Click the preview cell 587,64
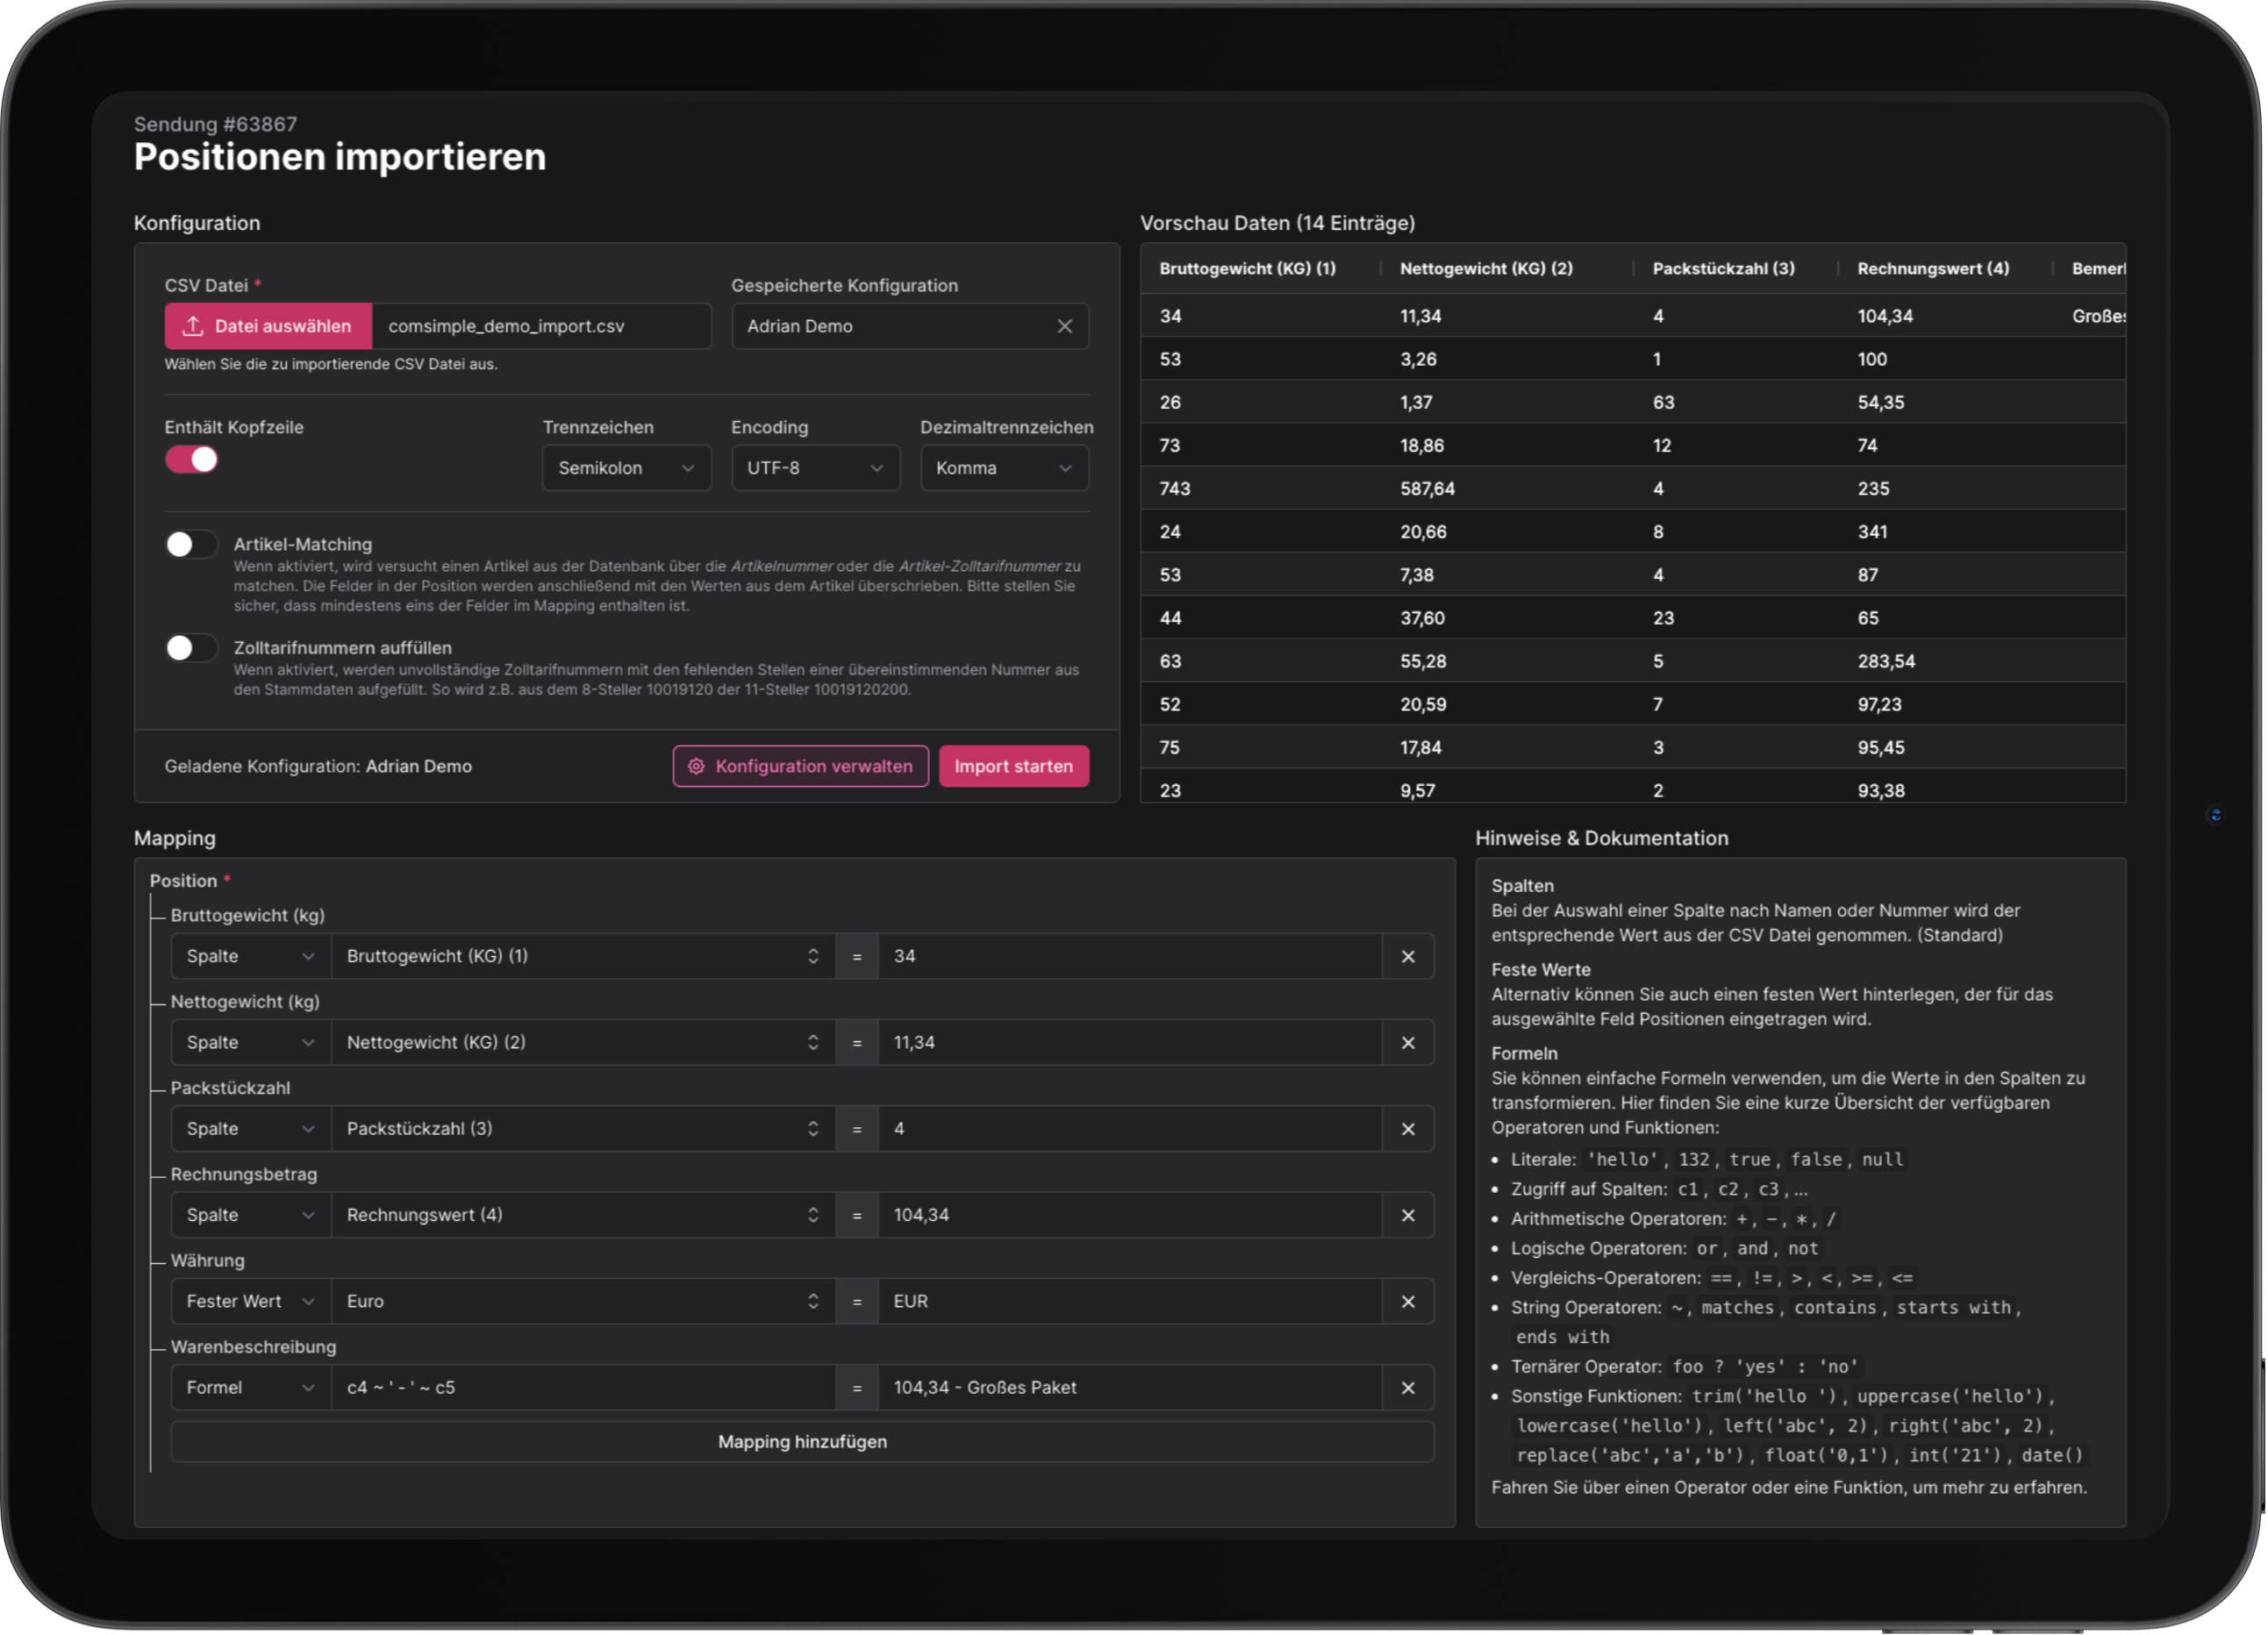 1428,489
